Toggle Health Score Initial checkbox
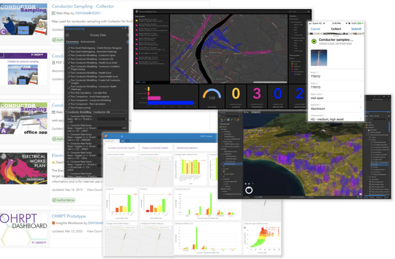 [x=69, y=63]
